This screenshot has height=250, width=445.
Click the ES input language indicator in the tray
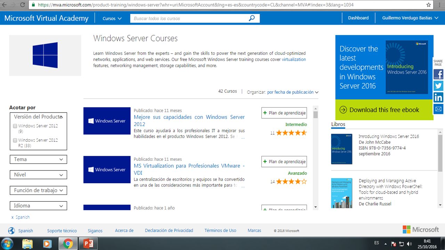[x=377, y=242]
